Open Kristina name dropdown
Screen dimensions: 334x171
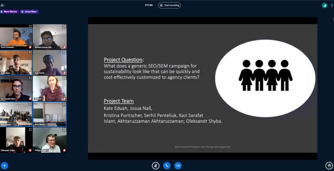click(x=39, y=99)
